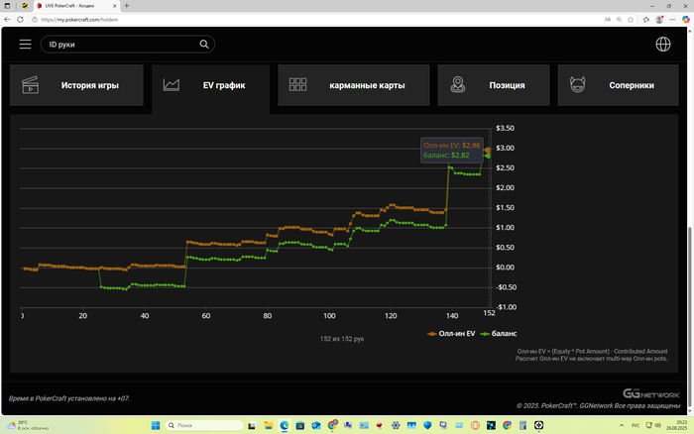Click the last green balance data point
The image size is (694, 434).
coord(488,156)
